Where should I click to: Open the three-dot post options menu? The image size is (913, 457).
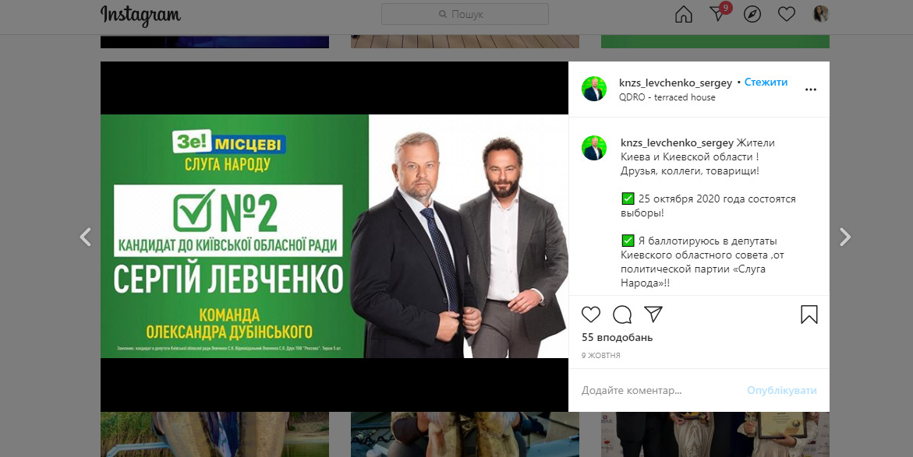coord(811,90)
